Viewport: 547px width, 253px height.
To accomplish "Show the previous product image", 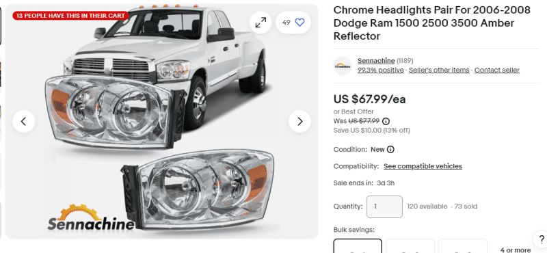I will [24, 122].
